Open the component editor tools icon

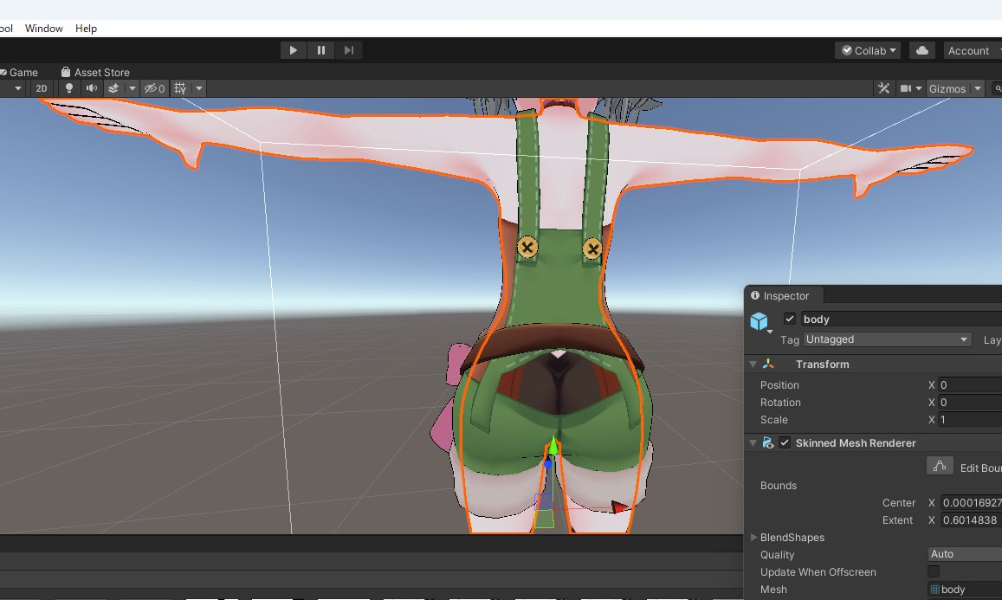point(883,88)
